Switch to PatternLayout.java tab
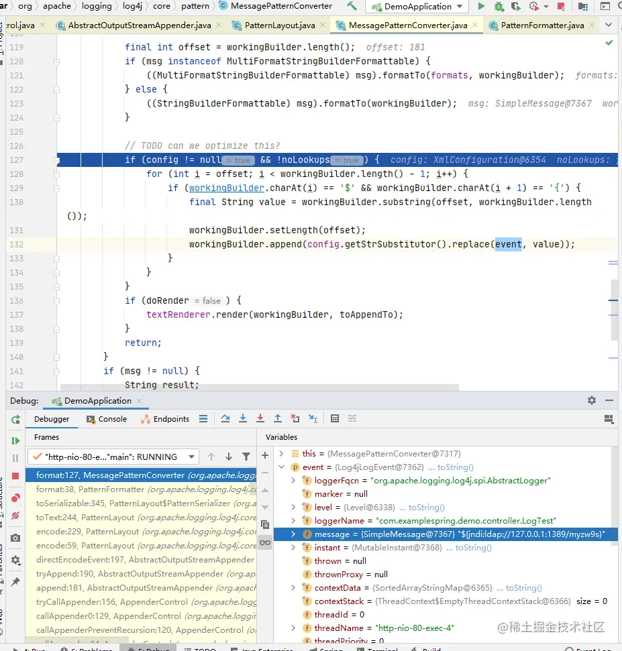The image size is (622, 651). 279,25
